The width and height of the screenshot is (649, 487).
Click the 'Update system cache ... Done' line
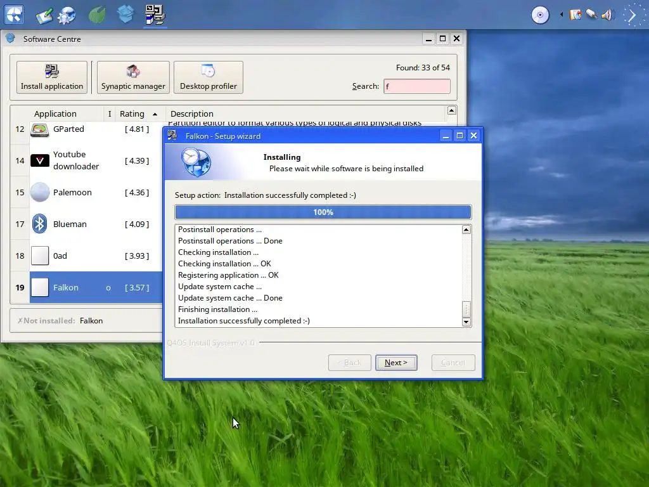point(230,298)
